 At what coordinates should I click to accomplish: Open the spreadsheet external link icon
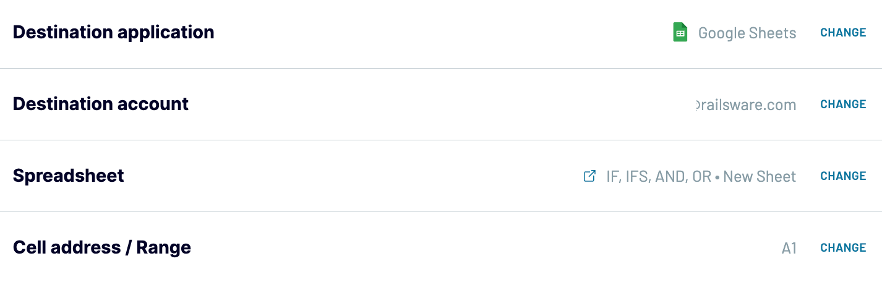pos(589,176)
